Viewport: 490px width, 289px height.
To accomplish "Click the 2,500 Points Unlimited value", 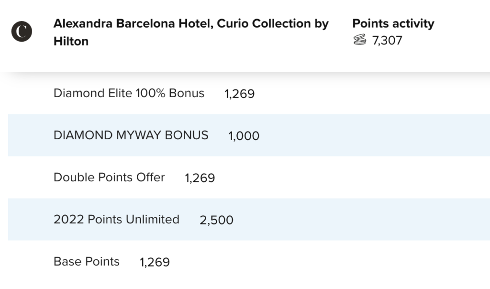I will [x=217, y=220].
